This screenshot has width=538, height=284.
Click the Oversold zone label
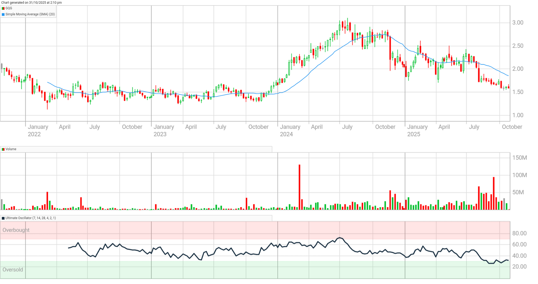(13, 270)
